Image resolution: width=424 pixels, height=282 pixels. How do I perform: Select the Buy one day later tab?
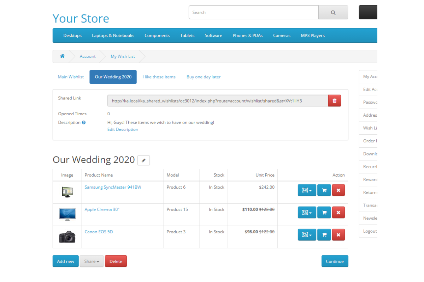(x=204, y=77)
